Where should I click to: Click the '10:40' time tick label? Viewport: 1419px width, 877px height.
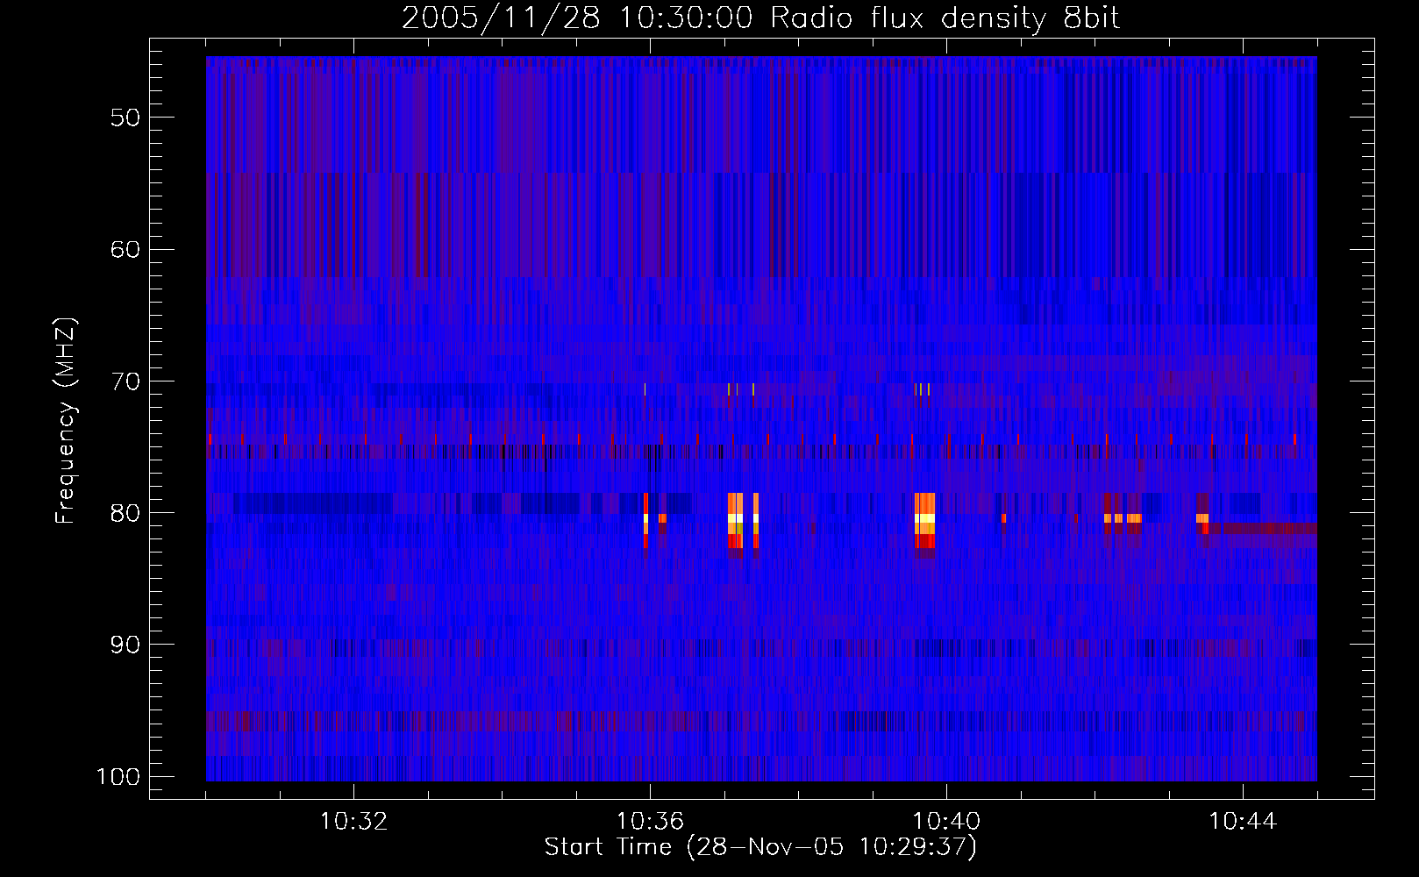946,822
